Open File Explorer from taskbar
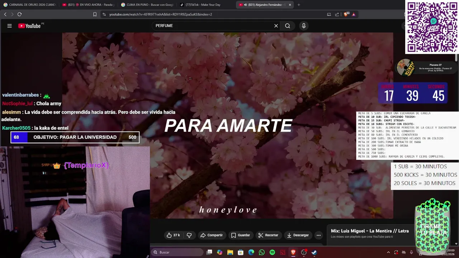 click(x=230, y=252)
